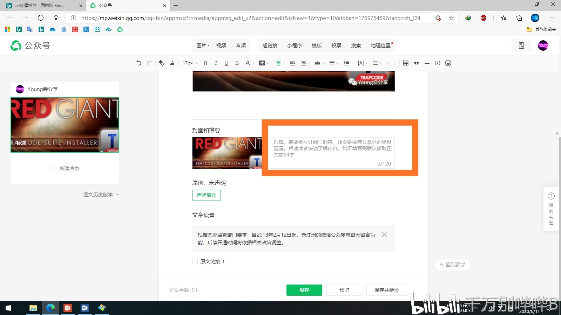Click the code block icon
Image resolution: width=561 pixels, height=315 pixels.
coord(437,63)
